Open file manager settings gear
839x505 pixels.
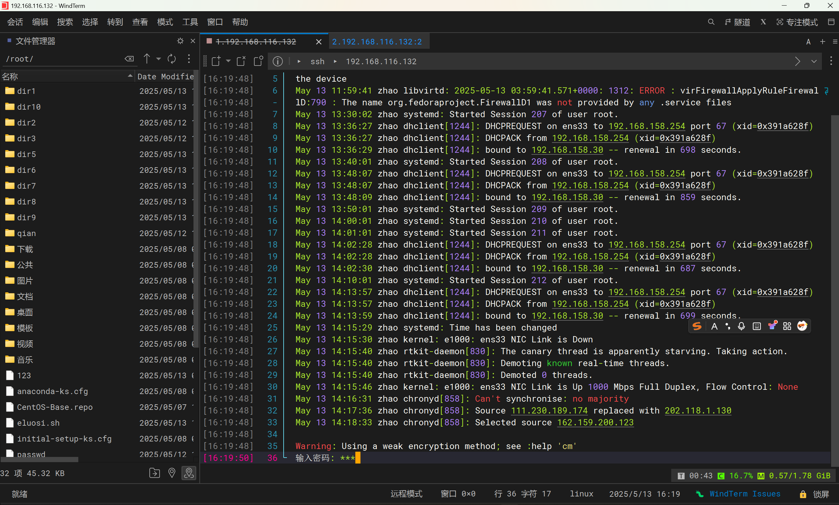point(180,41)
